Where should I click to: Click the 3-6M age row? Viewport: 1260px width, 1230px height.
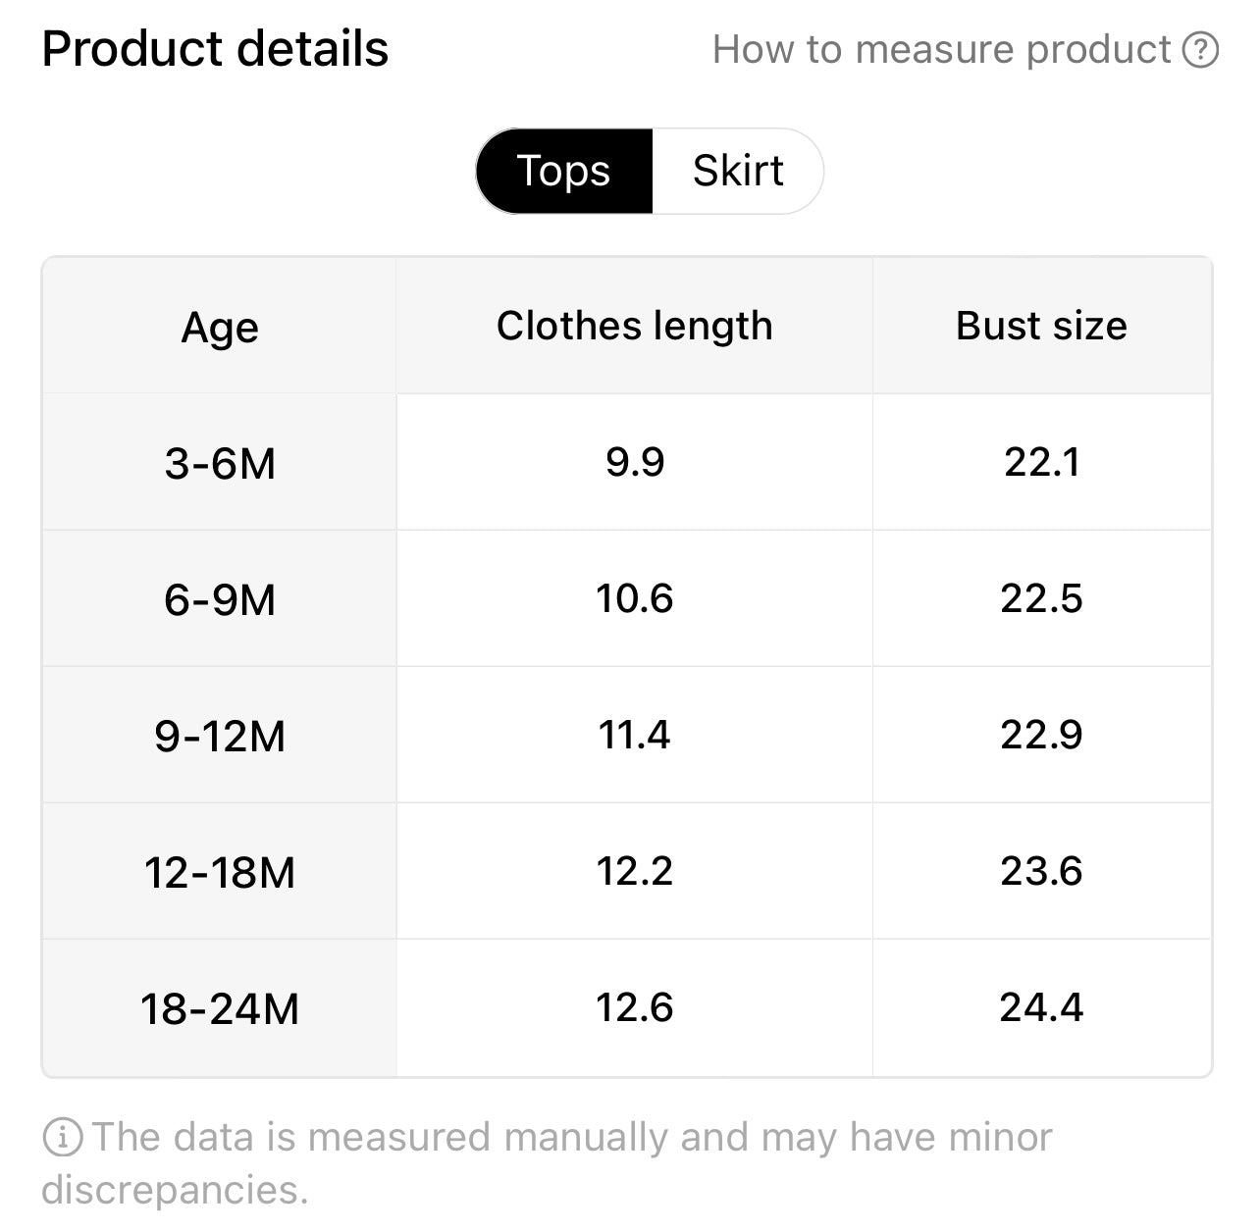point(627,462)
